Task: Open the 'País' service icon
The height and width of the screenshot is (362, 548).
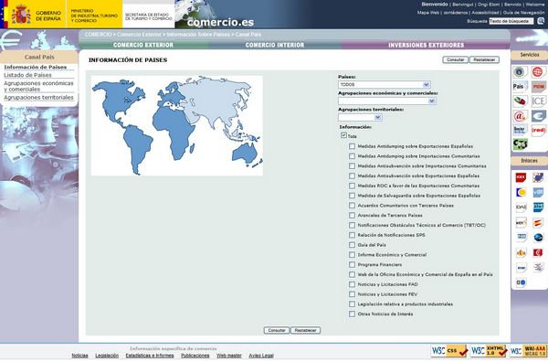Action: click(x=520, y=86)
